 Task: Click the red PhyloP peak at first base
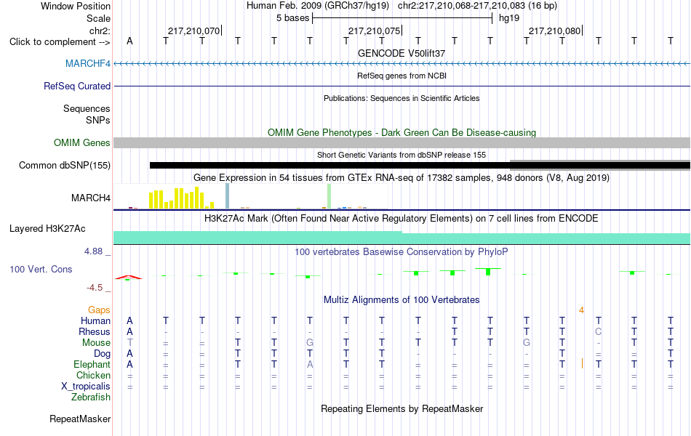(x=128, y=278)
